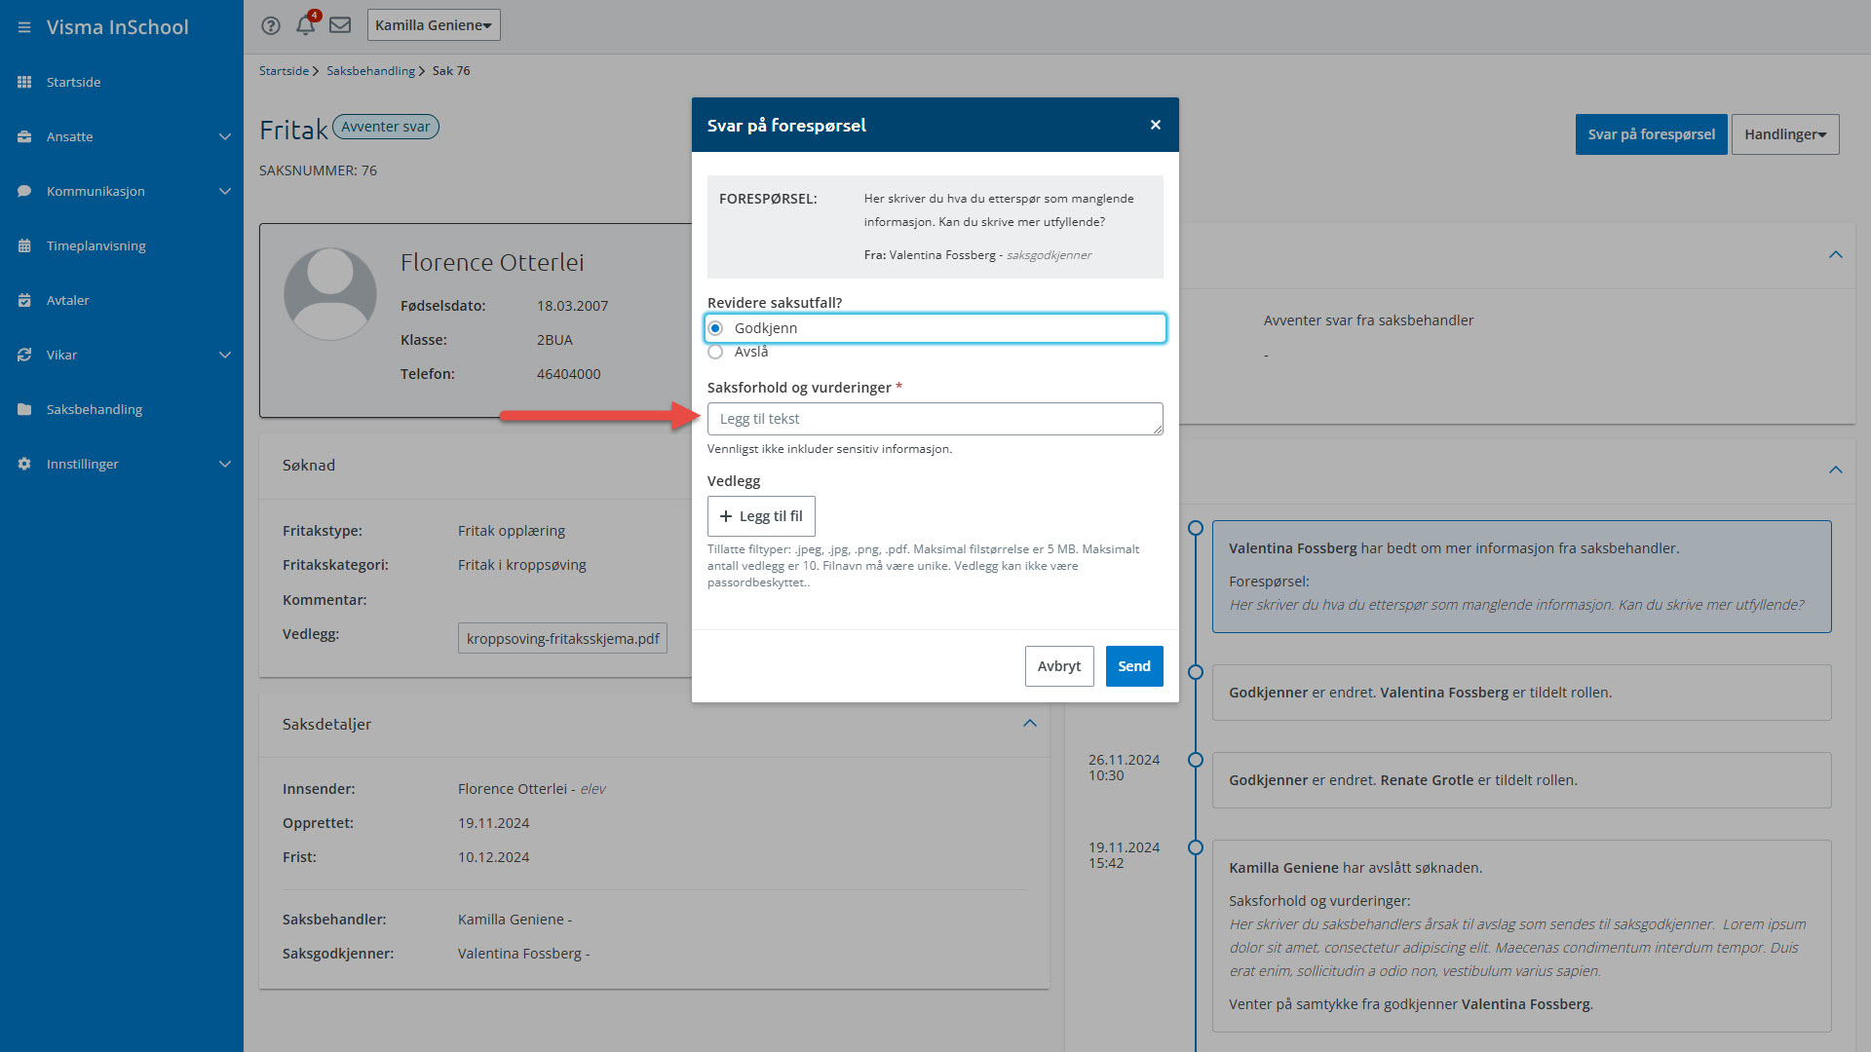Click the Timeplanvisning calendar icon
Viewport: 1871px width, 1052px height.
tap(24, 245)
